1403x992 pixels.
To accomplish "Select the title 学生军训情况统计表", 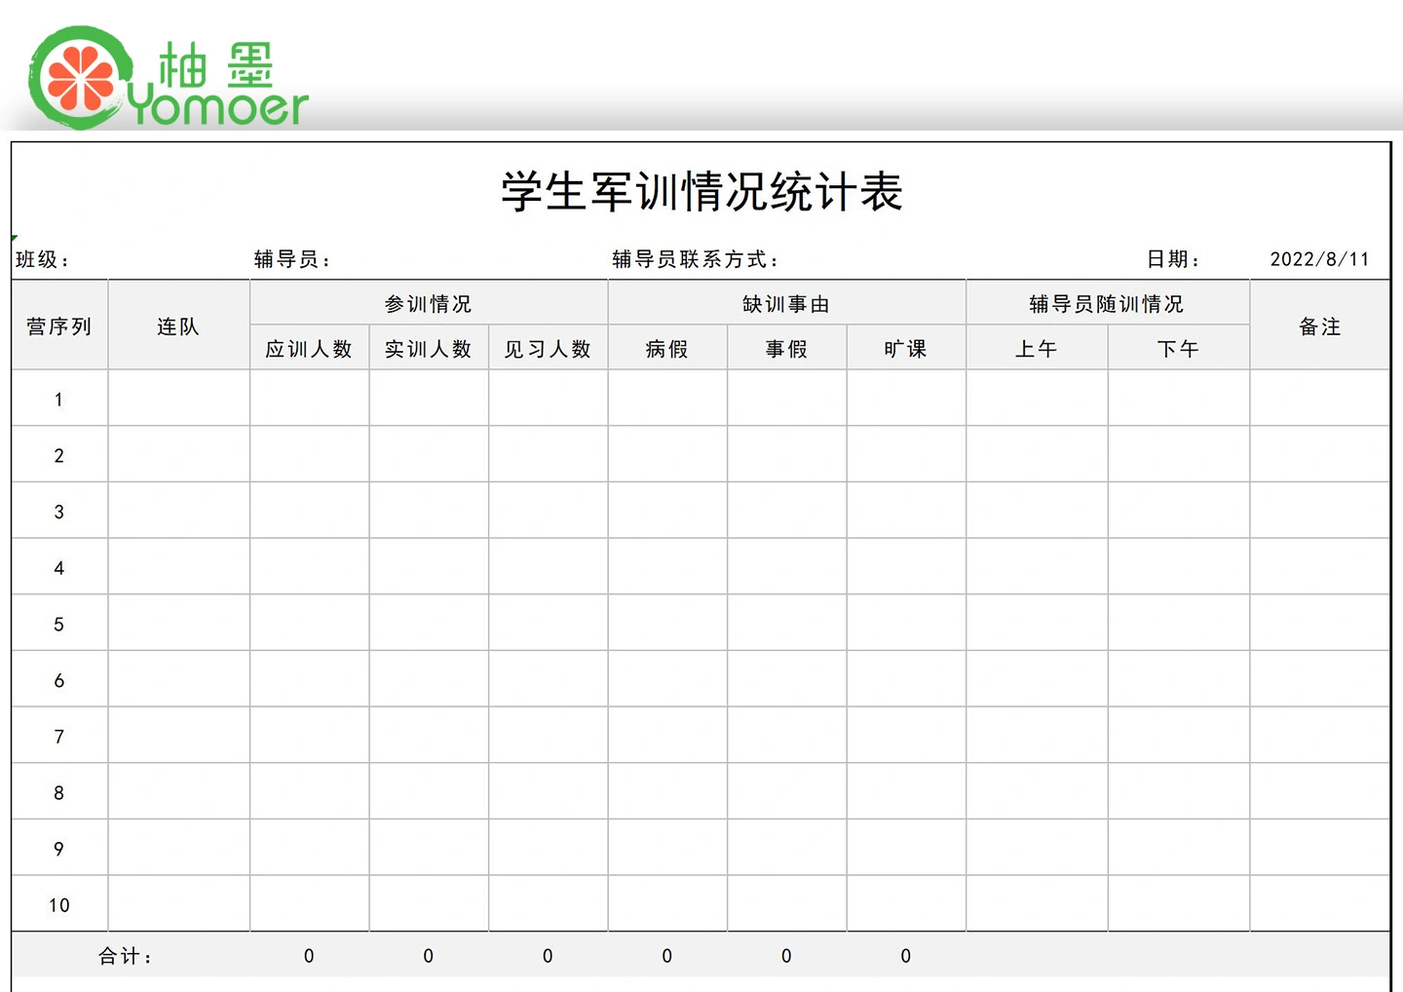I will (701, 192).
